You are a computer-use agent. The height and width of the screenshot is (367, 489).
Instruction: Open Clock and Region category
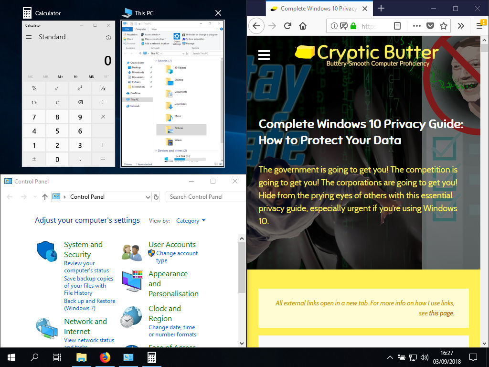click(165, 313)
